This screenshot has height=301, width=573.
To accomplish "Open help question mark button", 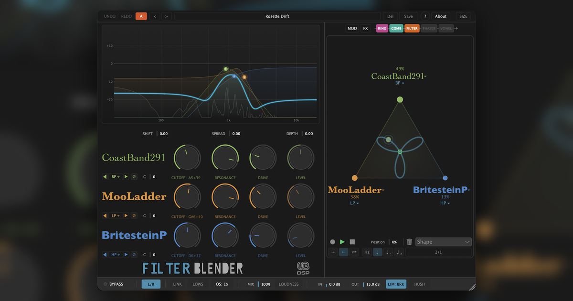I will [425, 16].
